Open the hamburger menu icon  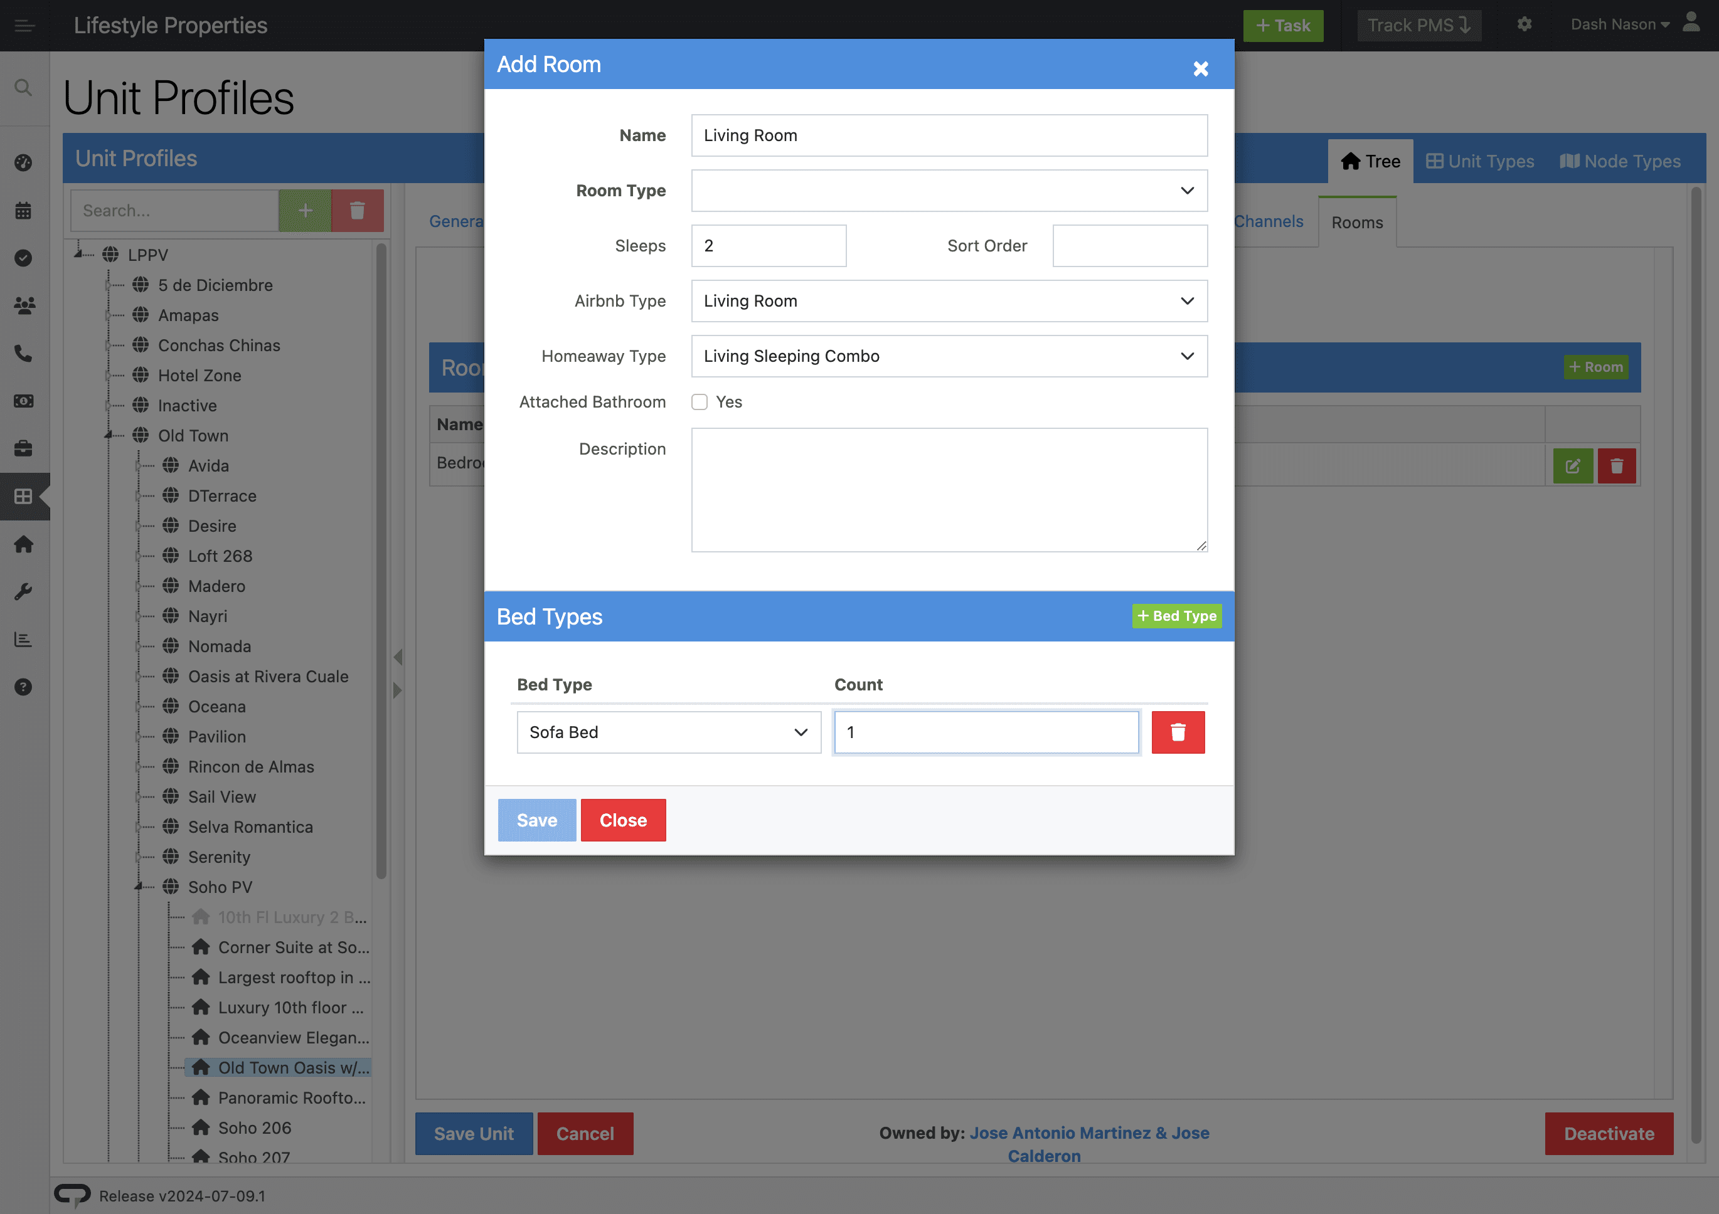(24, 26)
